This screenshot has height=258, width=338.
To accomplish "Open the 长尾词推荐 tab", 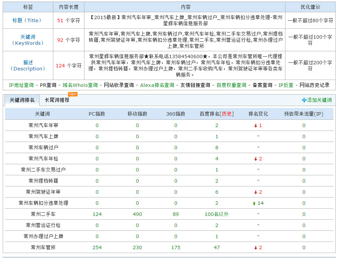I will tap(57, 100).
